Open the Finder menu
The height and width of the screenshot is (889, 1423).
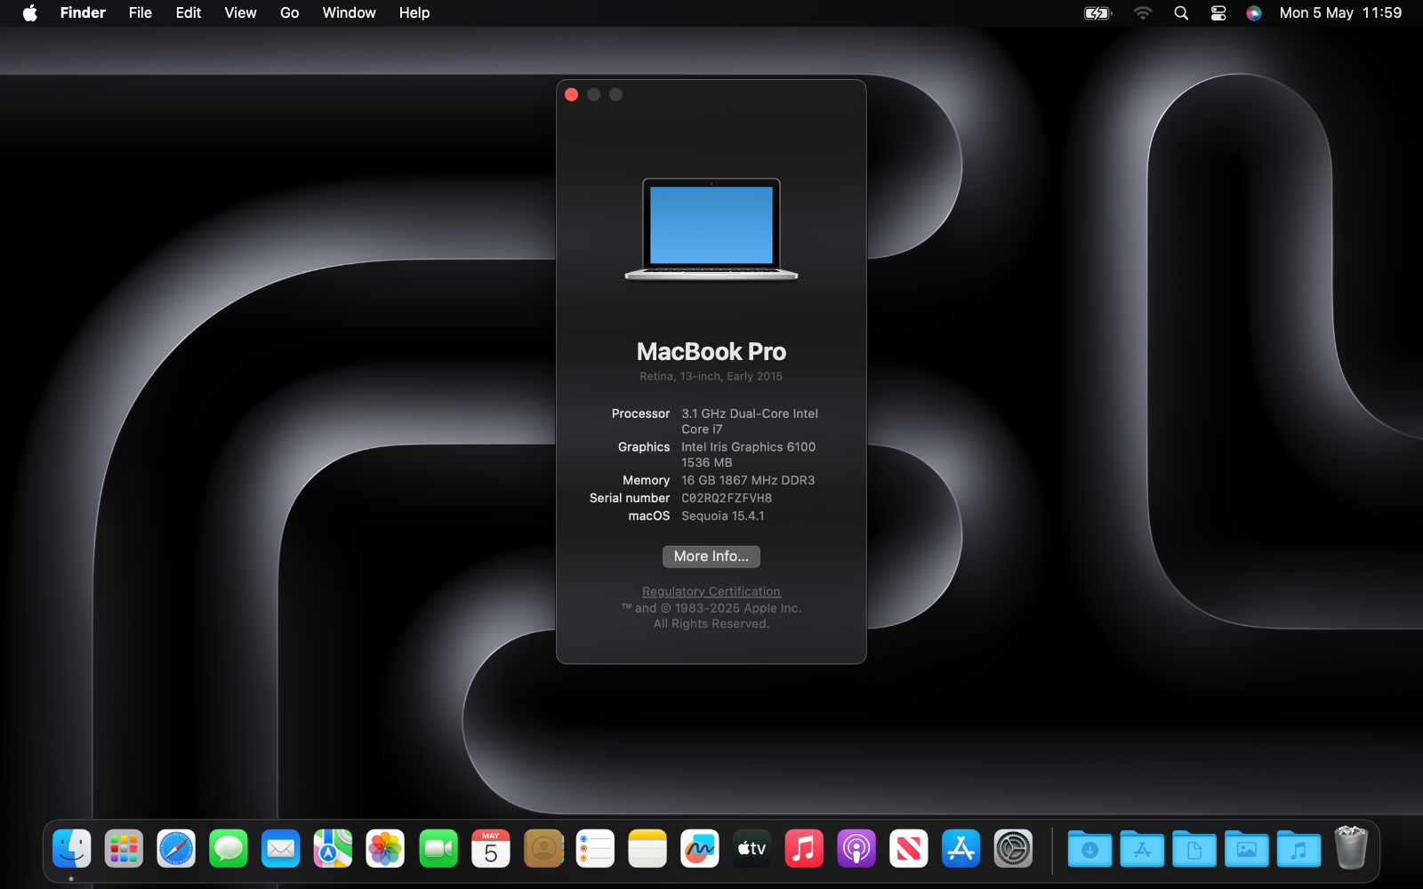point(83,12)
